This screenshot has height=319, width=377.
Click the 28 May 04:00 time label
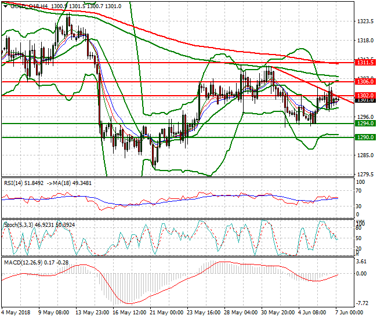coord(241,313)
